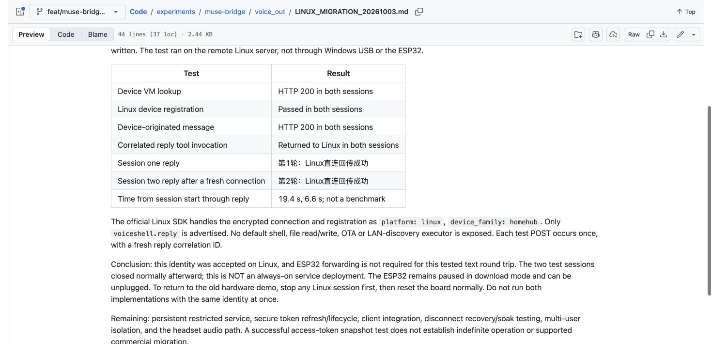Open more edit options dropdown arrow

click(694, 34)
